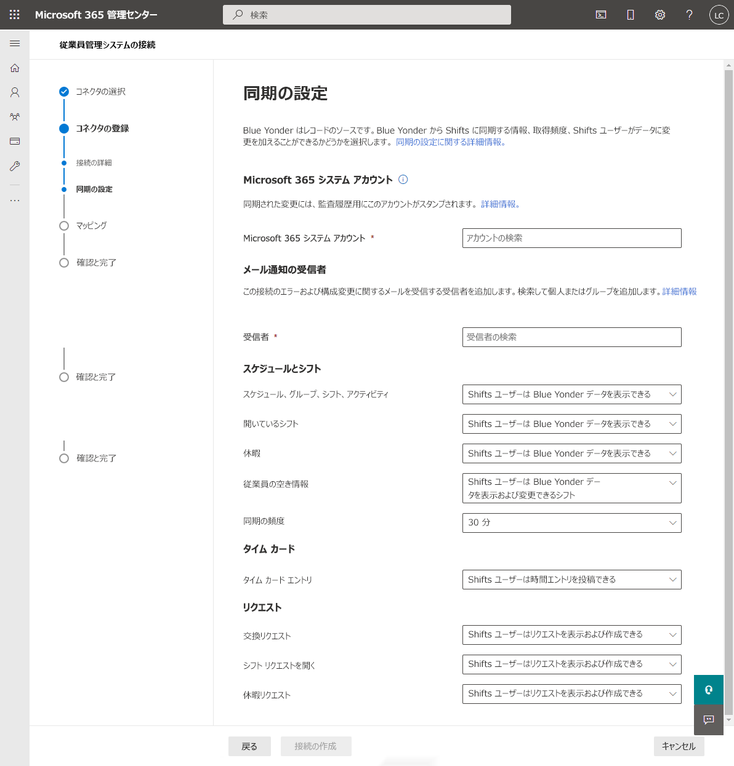Open the app launcher waffle icon
The height and width of the screenshot is (766, 734).
click(x=15, y=15)
